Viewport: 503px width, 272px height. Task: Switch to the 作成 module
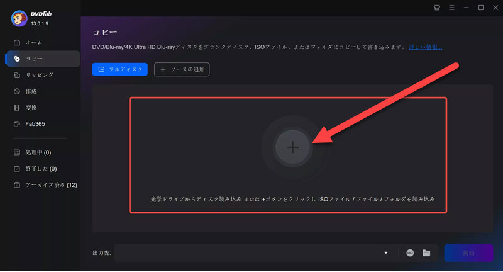click(43, 91)
